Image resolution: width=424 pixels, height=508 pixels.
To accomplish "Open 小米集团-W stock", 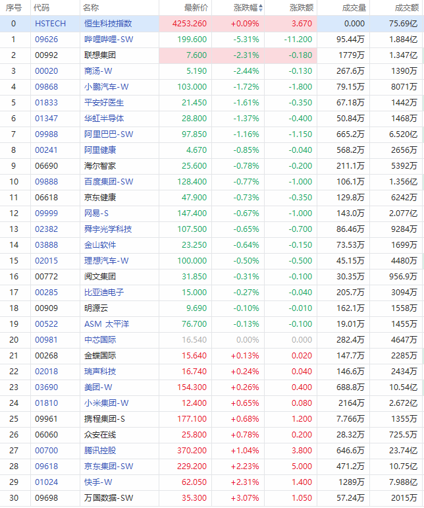I will 107,403.
